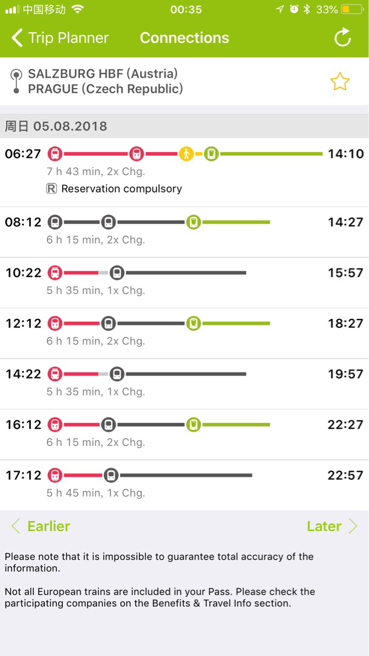Screen dimensions: 369x656
Task: Tap the Reservation compulsory R icon
Action: pyautogui.click(x=52, y=189)
